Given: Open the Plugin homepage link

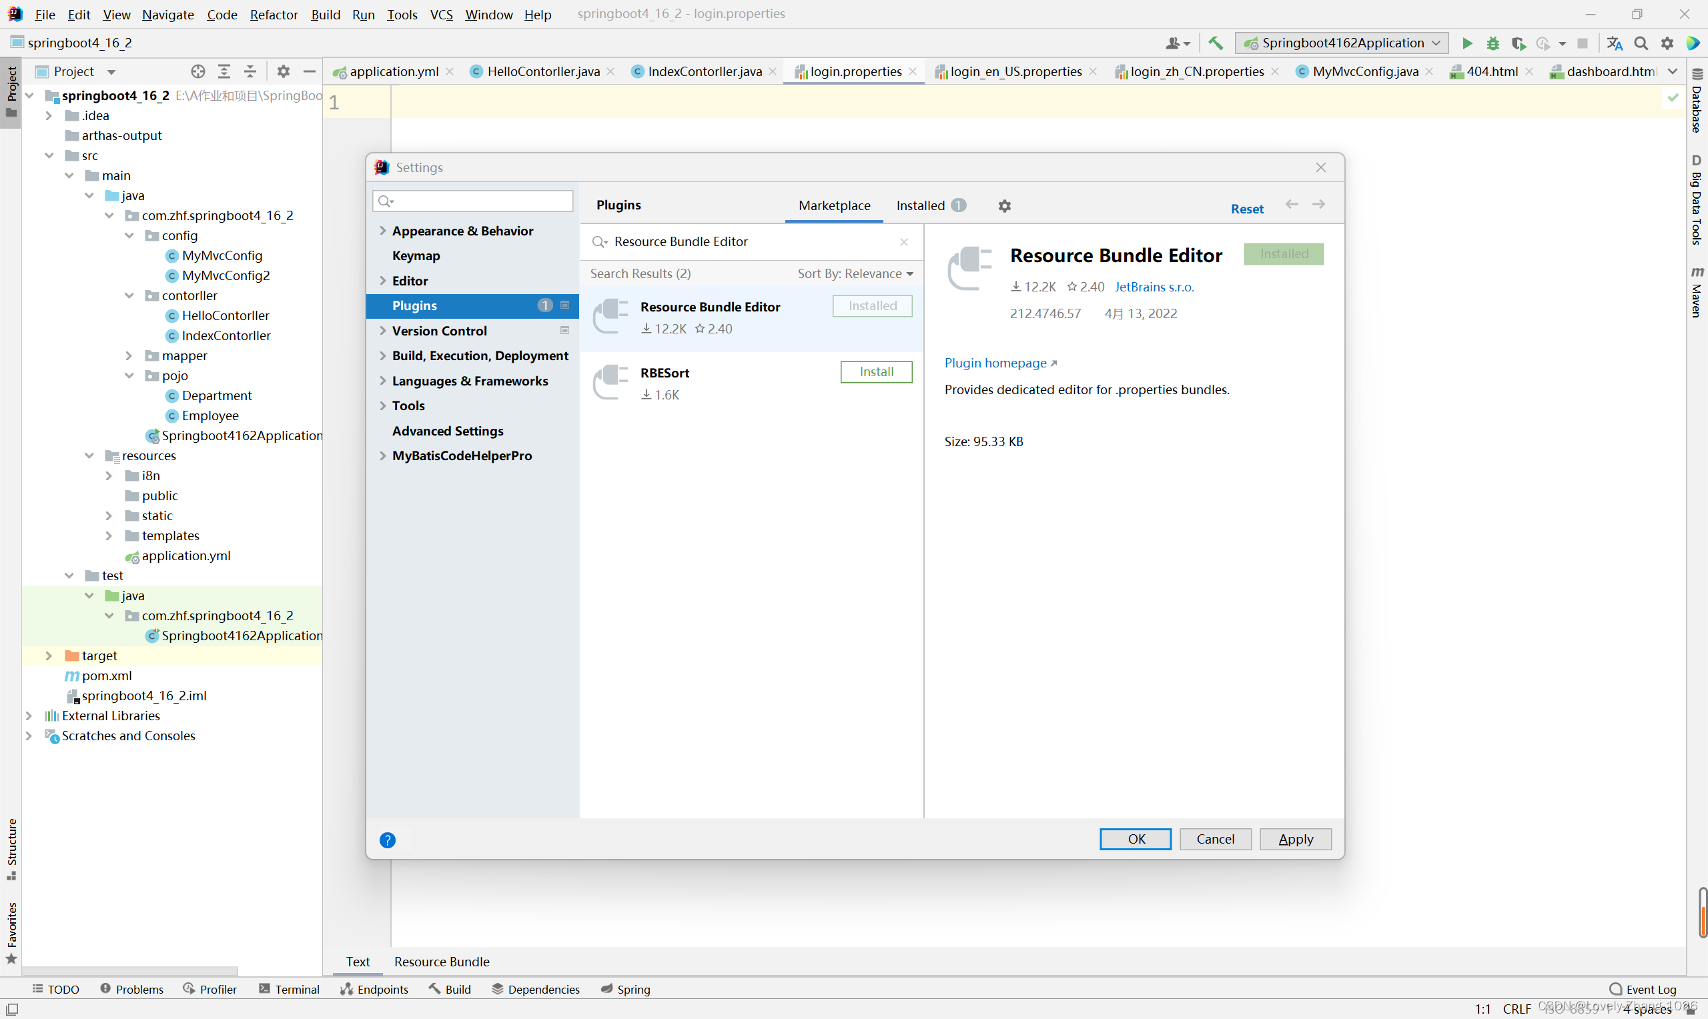Looking at the screenshot, I should pyautogui.click(x=996, y=363).
